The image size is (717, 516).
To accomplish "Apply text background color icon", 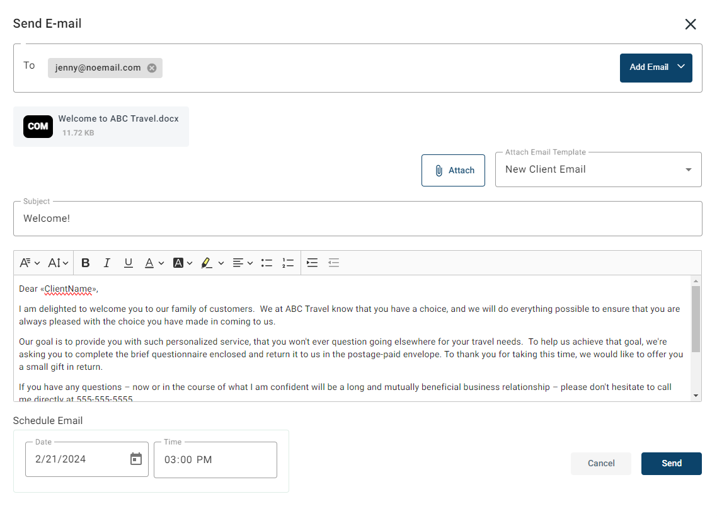I will [x=178, y=263].
